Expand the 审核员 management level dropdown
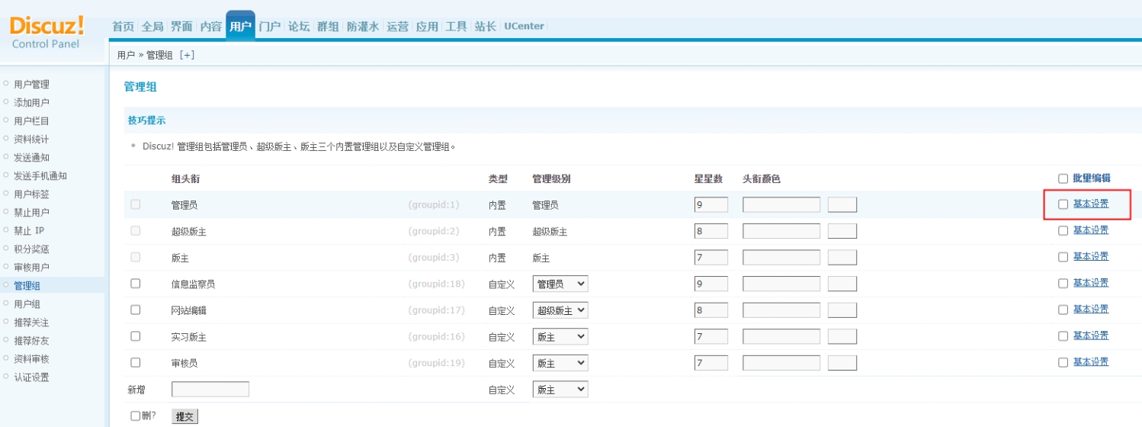Screen dimensions: 1142x427 tap(560, 363)
